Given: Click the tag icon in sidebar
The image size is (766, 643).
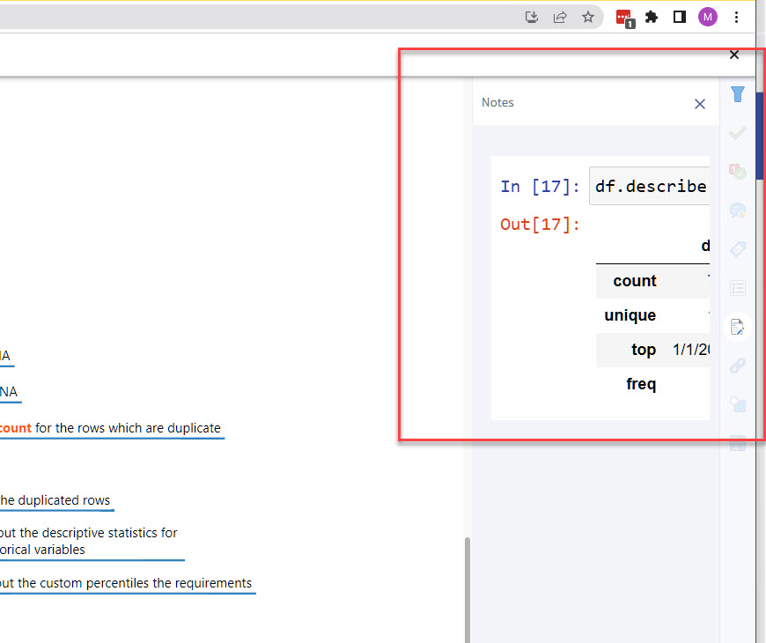Looking at the screenshot, I should (738, 249).
